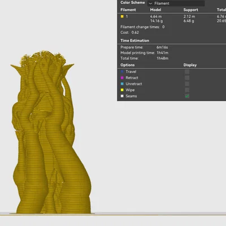This screenshot has height=226, width=226.
Task: Open the Color Scheme Filament dropdown
Action: pos(176,3)
